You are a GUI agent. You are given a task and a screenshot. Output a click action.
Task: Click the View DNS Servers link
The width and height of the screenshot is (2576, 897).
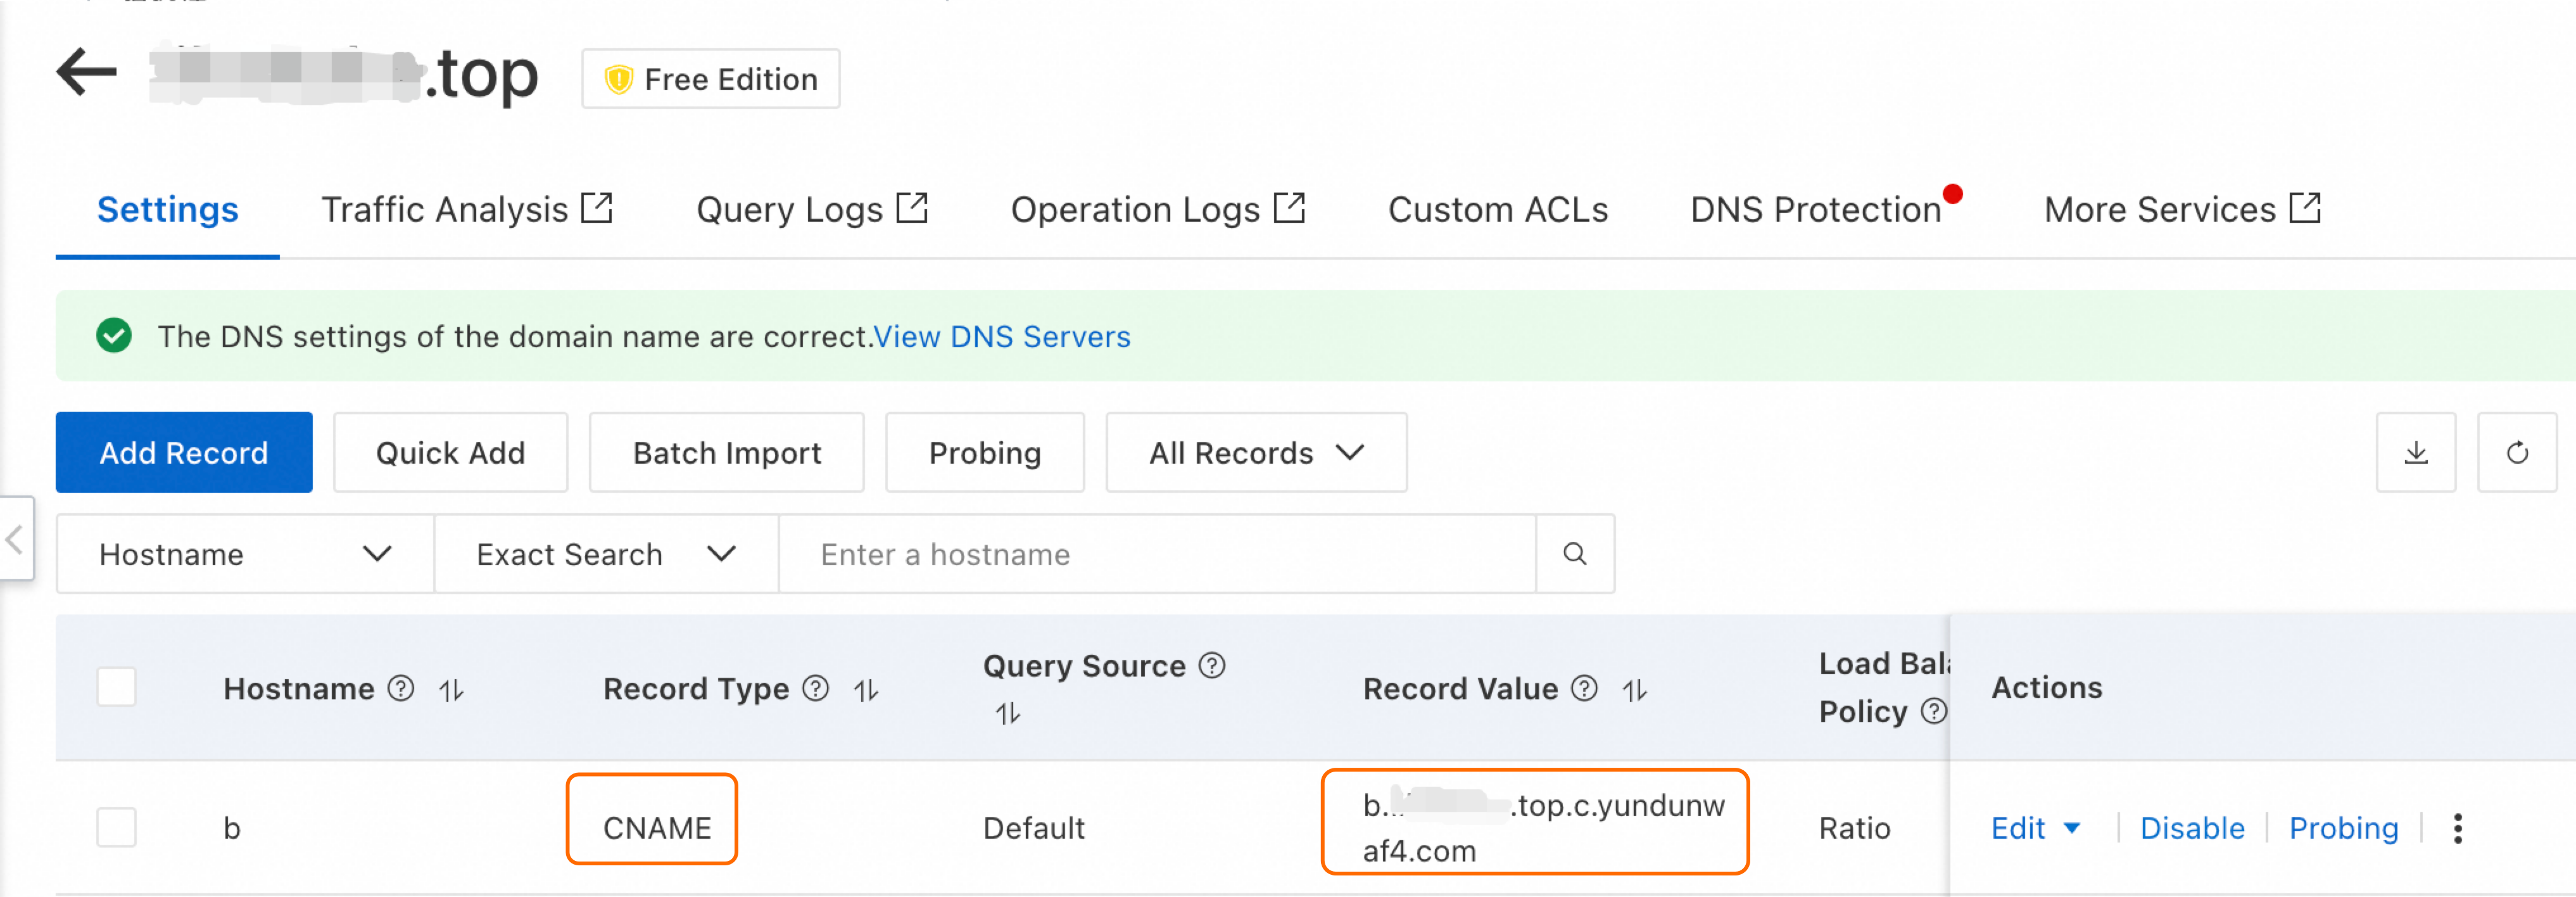[1001, 337]
